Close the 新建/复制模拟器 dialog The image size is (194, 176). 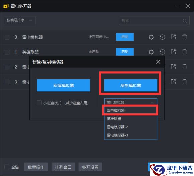pyautogui.click(x=158, y=62)
